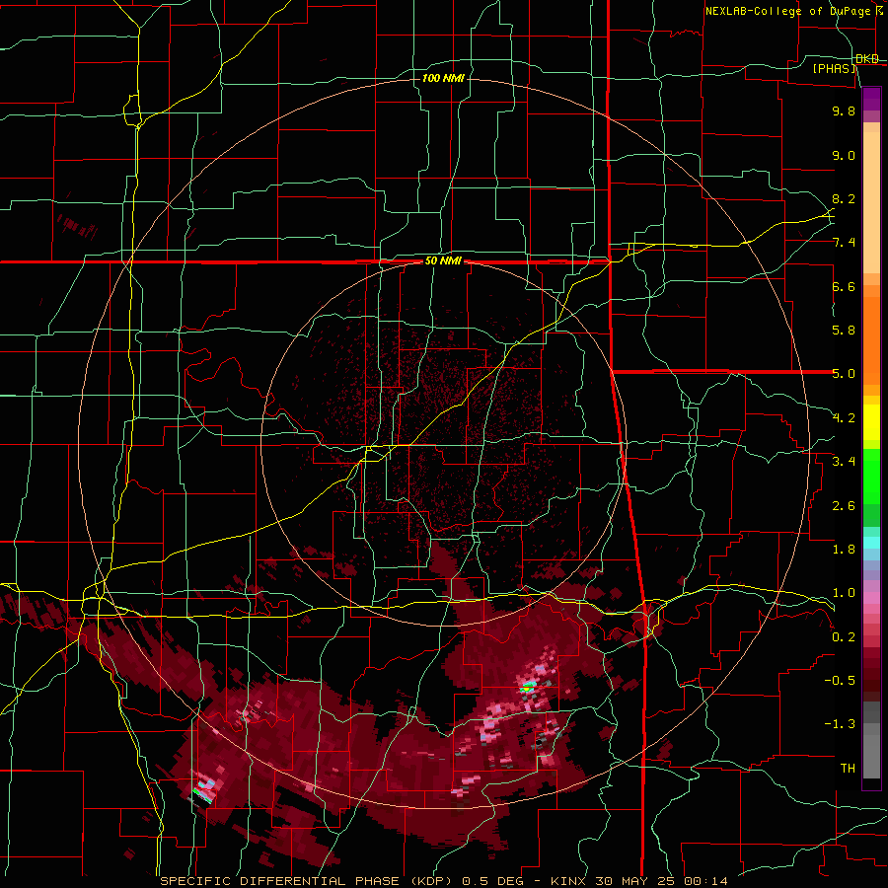Click the DKD product label
The height and width of the screenshot is (888, 888).
point(867,59)
